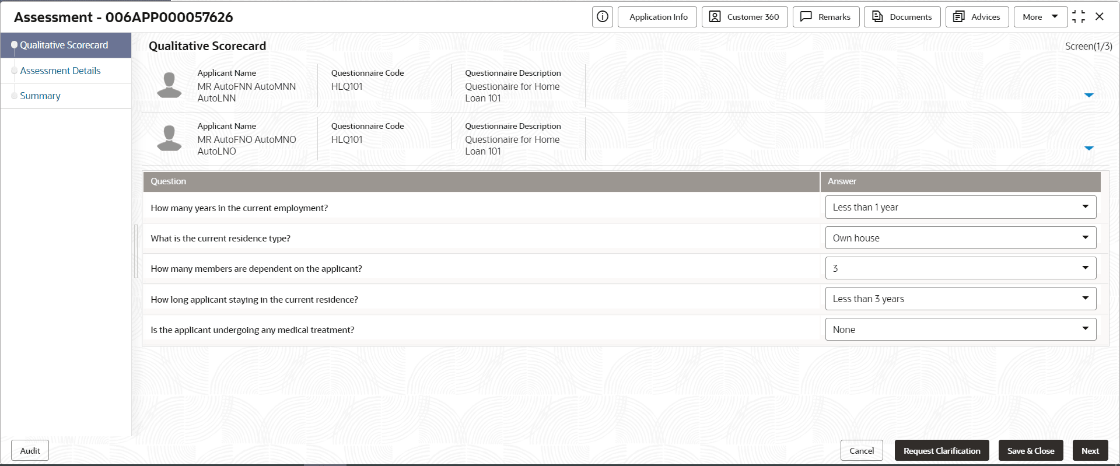Screen dimensions: 1120x466
Task: Go to the Assessment Details step
Action: [65, 71]
